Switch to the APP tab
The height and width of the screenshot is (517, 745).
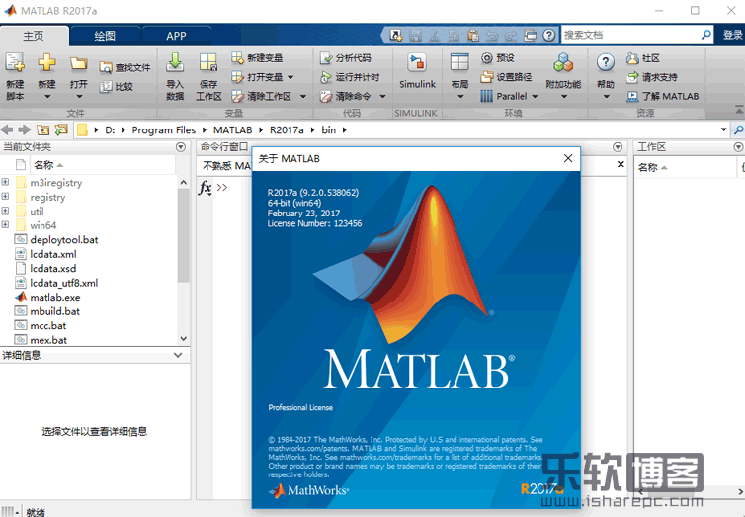(x=176, y=36)
